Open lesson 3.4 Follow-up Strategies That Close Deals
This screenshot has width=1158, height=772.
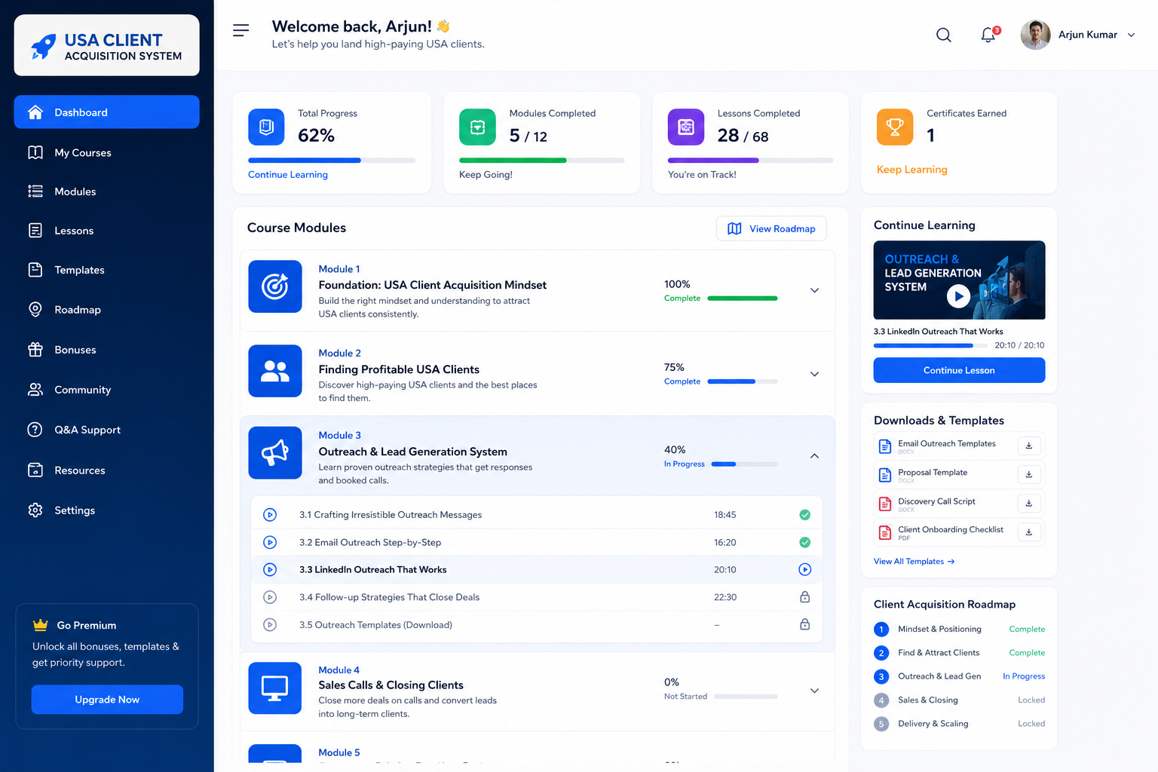[x=537, y=597]
